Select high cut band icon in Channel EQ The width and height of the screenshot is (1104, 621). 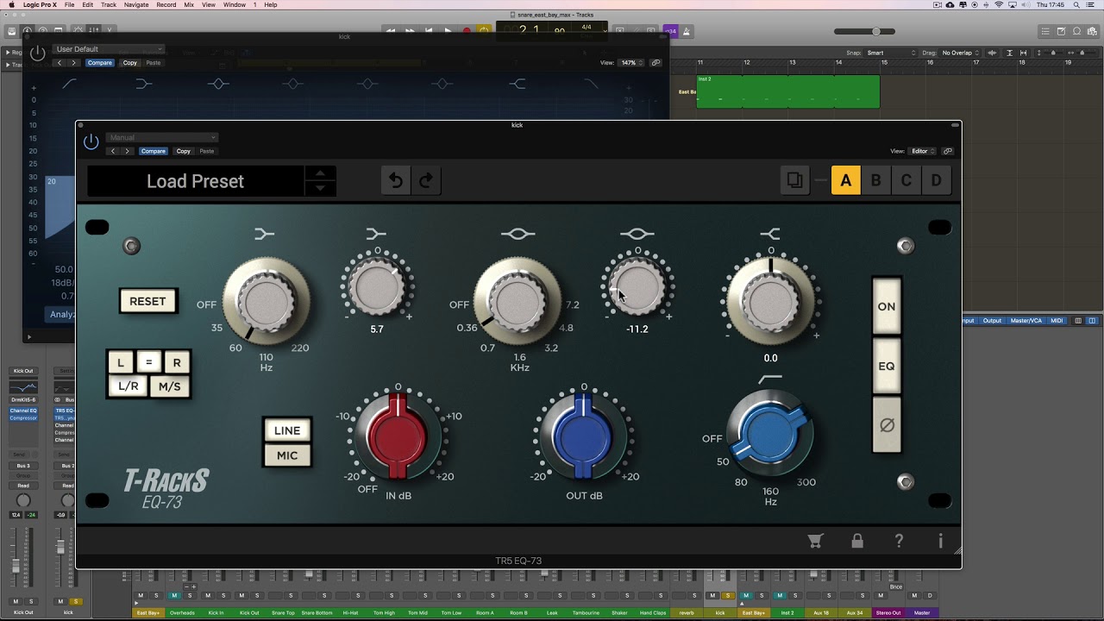(x=591, y=84)
